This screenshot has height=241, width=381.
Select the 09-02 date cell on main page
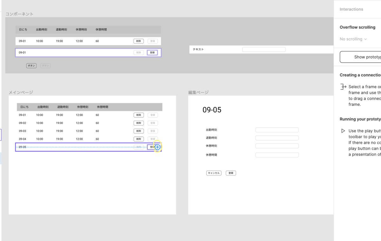[23, 123]
